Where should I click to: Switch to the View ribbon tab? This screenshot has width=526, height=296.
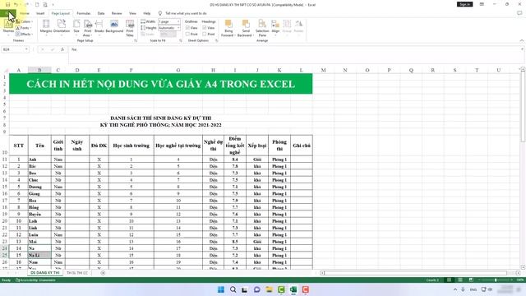(x=133, y=13)
